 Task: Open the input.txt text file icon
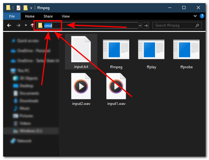[81, 49]
